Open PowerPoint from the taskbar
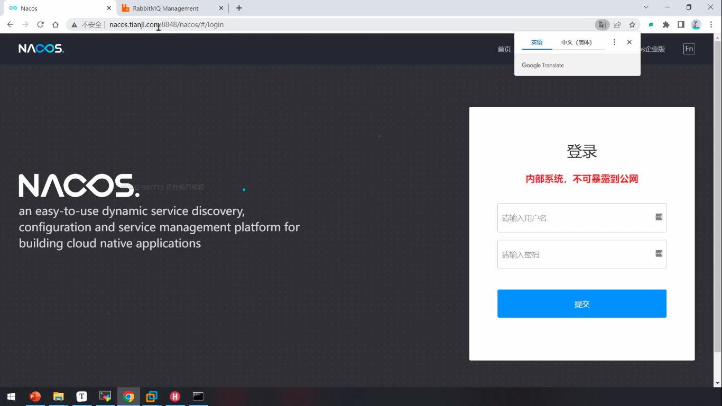 click(x=35, y=396)
